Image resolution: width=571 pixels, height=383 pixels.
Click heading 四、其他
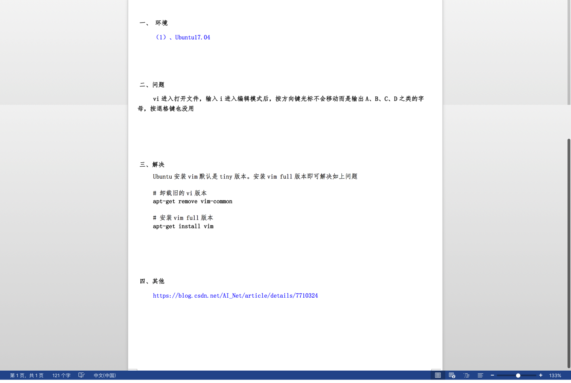click(x=152, y=281)
